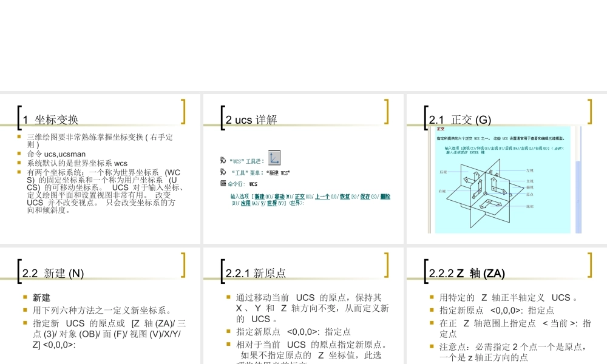Click the 输入选项 prompt text
Viewport: 607px width, 364px height.
pyautogui.click(x=310, y=200)
